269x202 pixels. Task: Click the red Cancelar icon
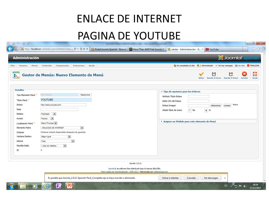tap(244, 74)
